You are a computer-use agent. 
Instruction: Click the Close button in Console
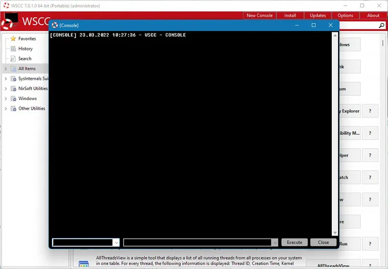pyautogui.click(x=323, y=242)
